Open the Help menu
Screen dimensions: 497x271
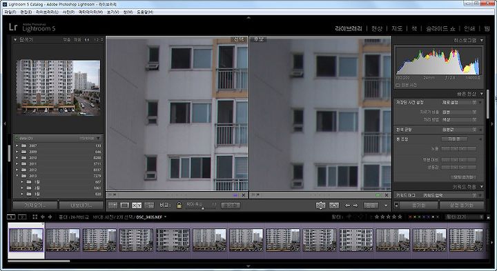[x=145, y=12]
